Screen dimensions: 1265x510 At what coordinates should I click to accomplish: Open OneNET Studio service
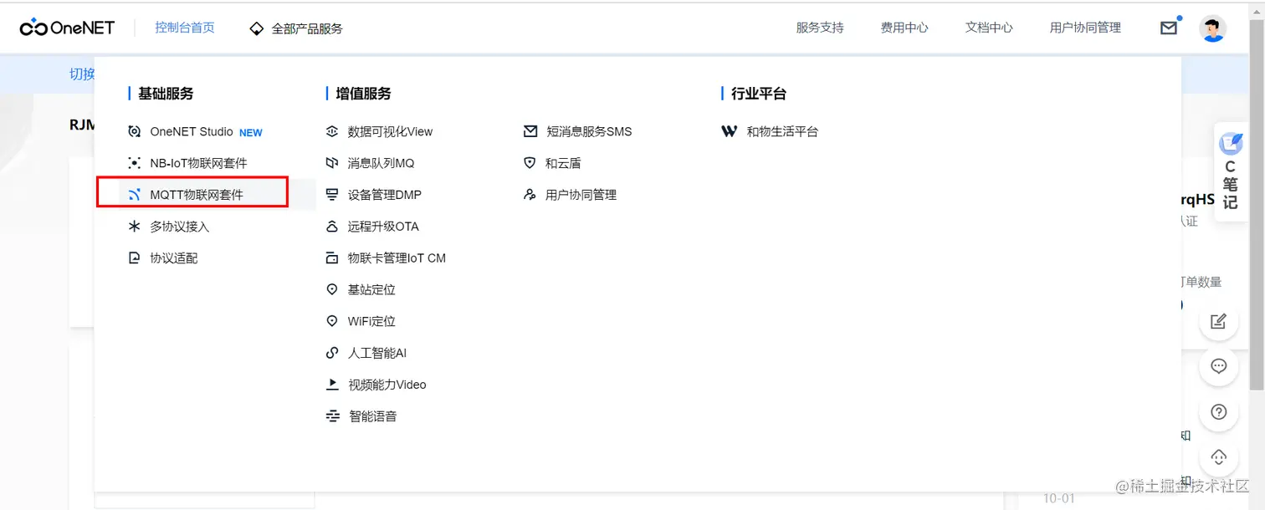pyautogui.click(x=192, y=131)
